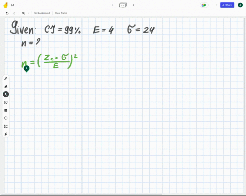246x196 pixels.
Task: Open the account avatar at top right
Action: coord(240,5)
